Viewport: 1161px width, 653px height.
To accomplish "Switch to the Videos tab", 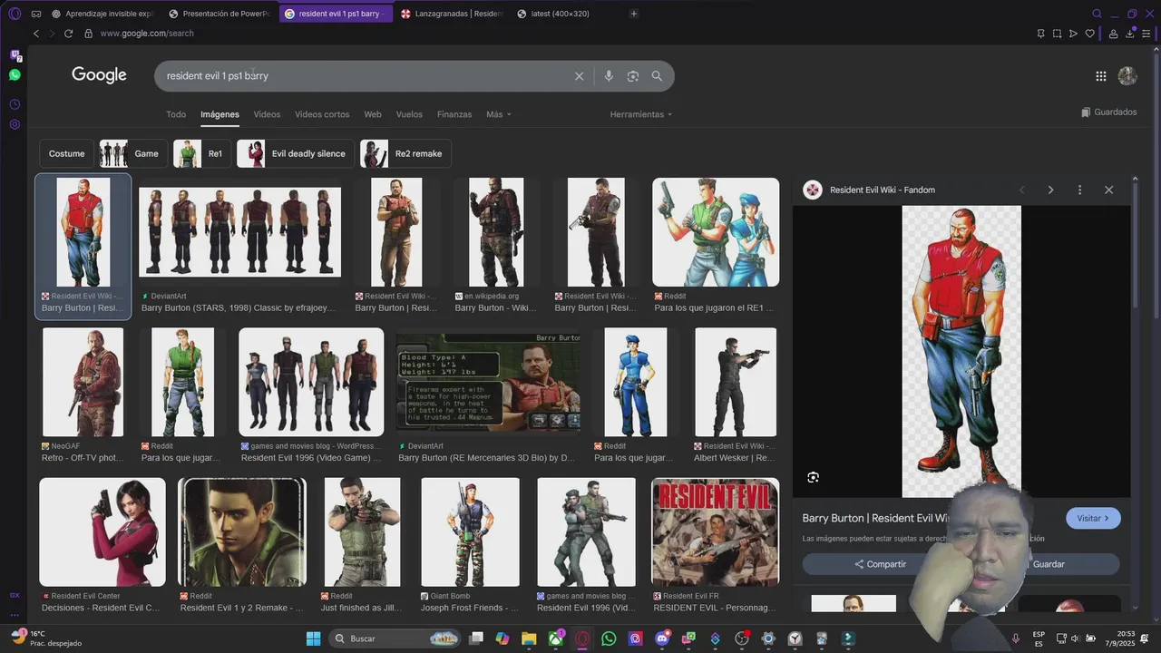I will [267, 114].
